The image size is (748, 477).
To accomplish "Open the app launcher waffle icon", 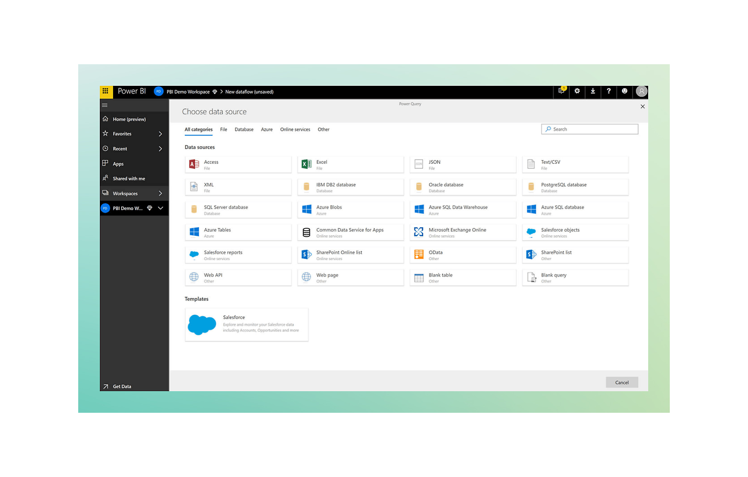I will 106,92.
